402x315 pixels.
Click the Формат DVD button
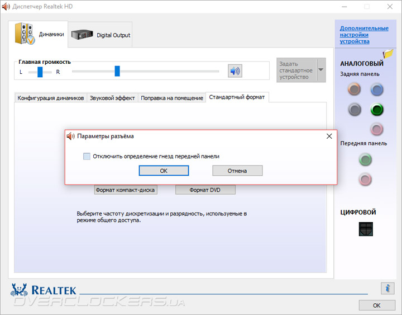(205, 190)
